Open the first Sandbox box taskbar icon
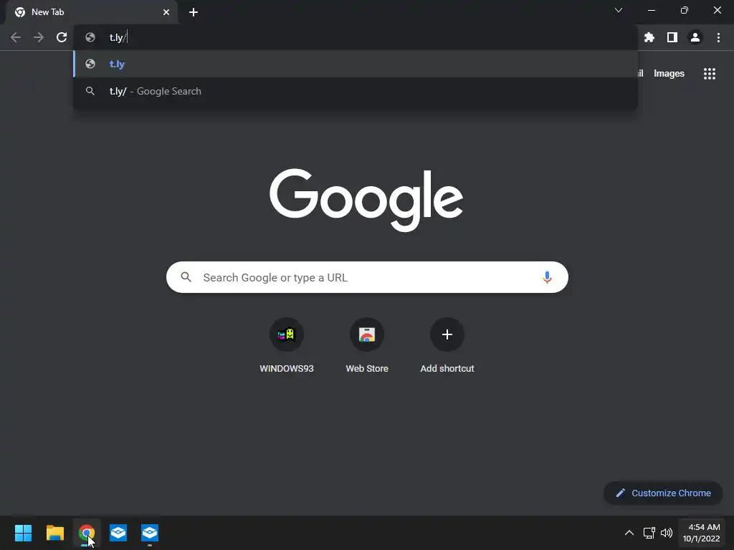Viewport: 734px width, 550px height. click(118, 533)
